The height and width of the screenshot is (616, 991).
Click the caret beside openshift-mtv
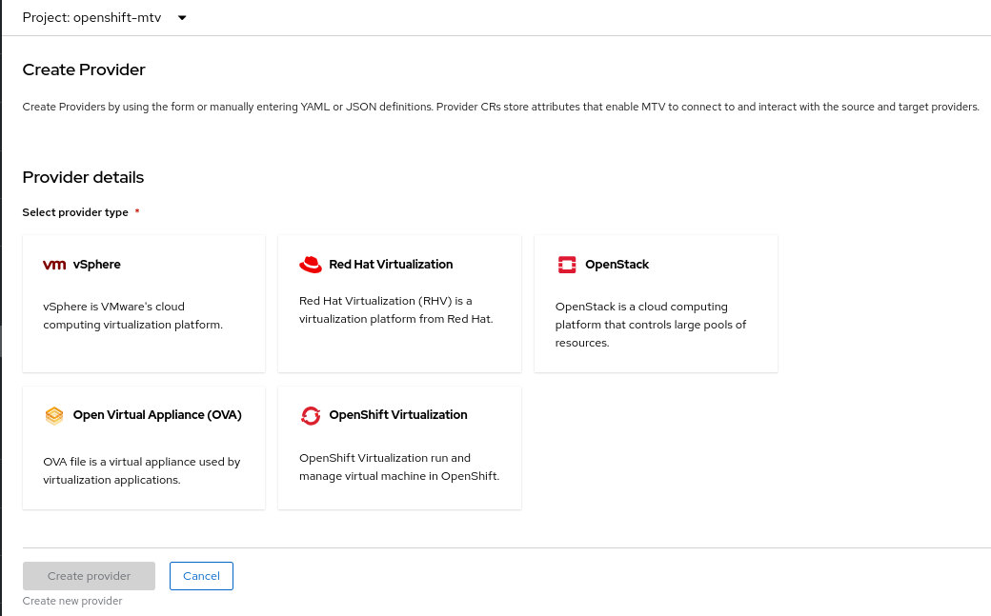pos(181,17)
